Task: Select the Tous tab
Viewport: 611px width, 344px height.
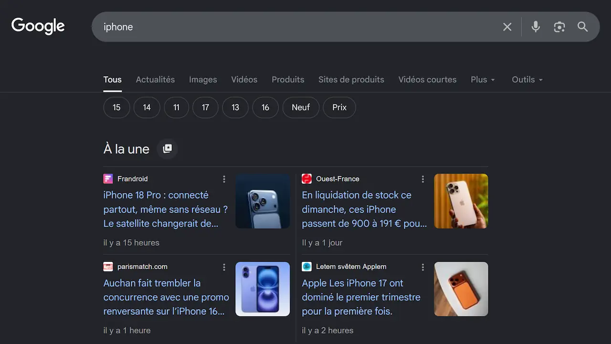Action: [x=113, y=80]
